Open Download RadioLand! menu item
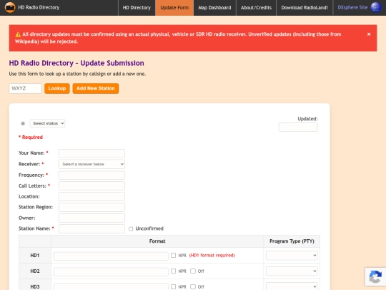Viewport: 386px width, 290px height. [x=305, y=8]
